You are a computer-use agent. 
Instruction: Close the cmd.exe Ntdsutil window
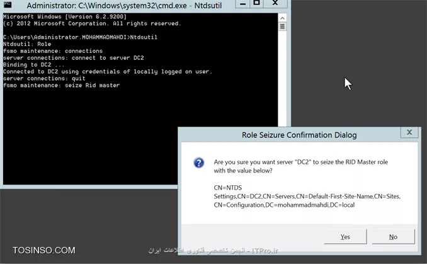(x=275, y=3)
